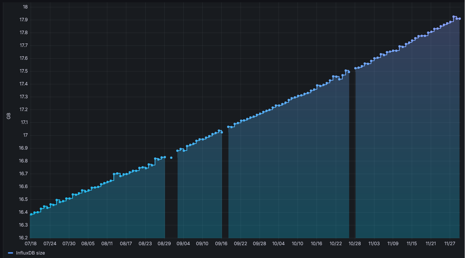Screen dimensions: 465x258
Task: Click the 17.5 y-axis label
Action: (x=24, y=71)
